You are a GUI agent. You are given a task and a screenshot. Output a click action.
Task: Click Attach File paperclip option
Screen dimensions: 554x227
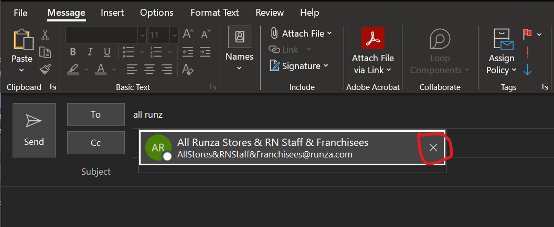click(x=301, y=33)
